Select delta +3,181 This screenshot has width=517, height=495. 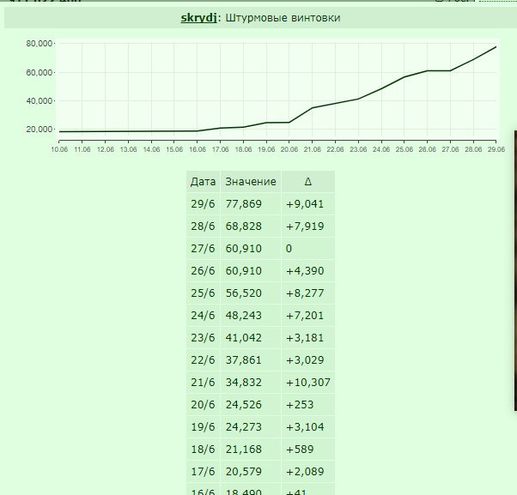[x=308, y=337]
